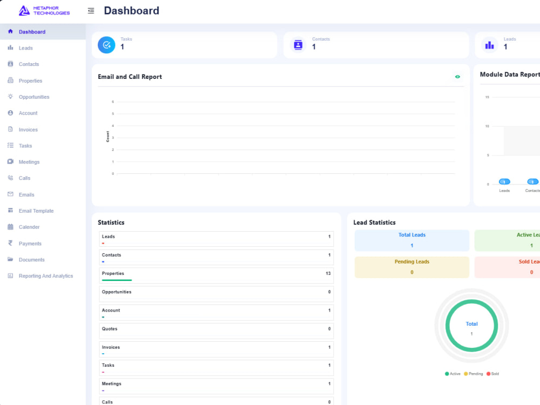Click the Quotes row in Statistics list
The height and width of the screenshot is (405, 540).
(217, 331)
